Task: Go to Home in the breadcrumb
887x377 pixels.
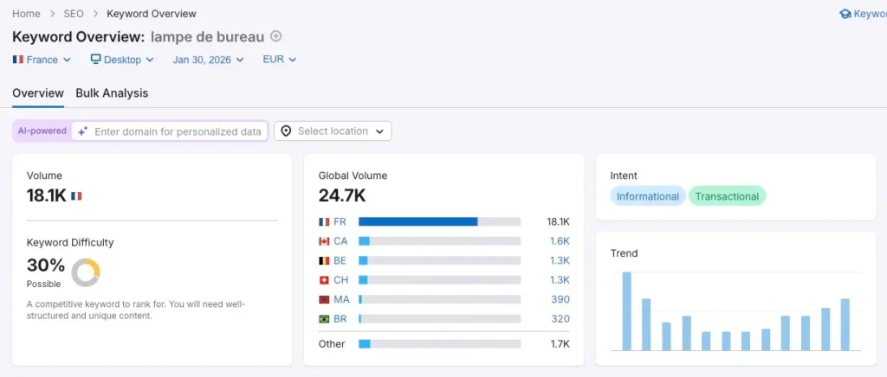Action: pos(26,14)
